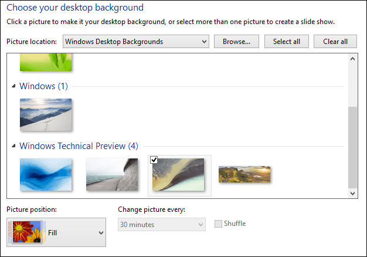This screenshot has height=257, width=367.
Task: Choose the snowy mountain Windows wallpaper
Action: pyautogui.click(x=46, y=114)
